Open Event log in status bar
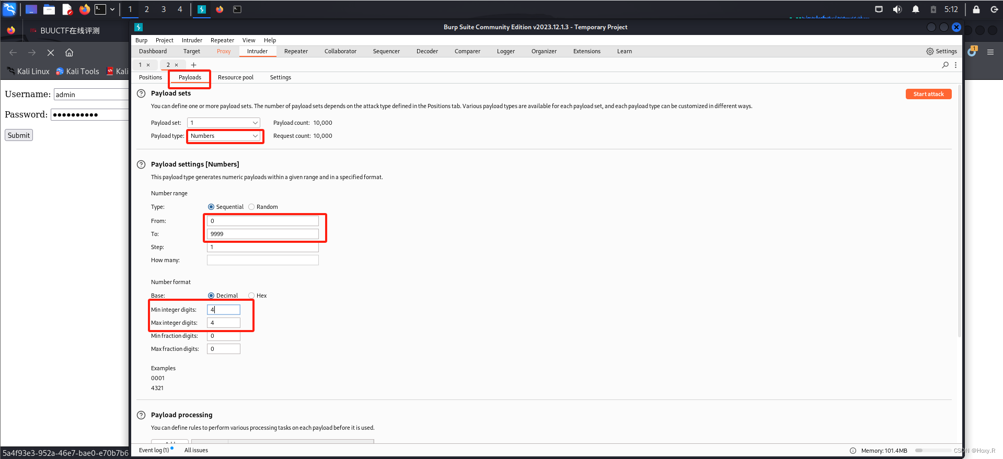Viewport: 1003px width, 459px height. coord(154,450)
